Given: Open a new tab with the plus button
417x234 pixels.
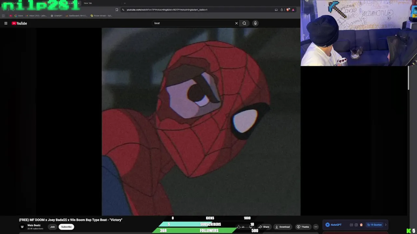Looking at the screenshot, I should pyautogui.click(x=124, y=3).
